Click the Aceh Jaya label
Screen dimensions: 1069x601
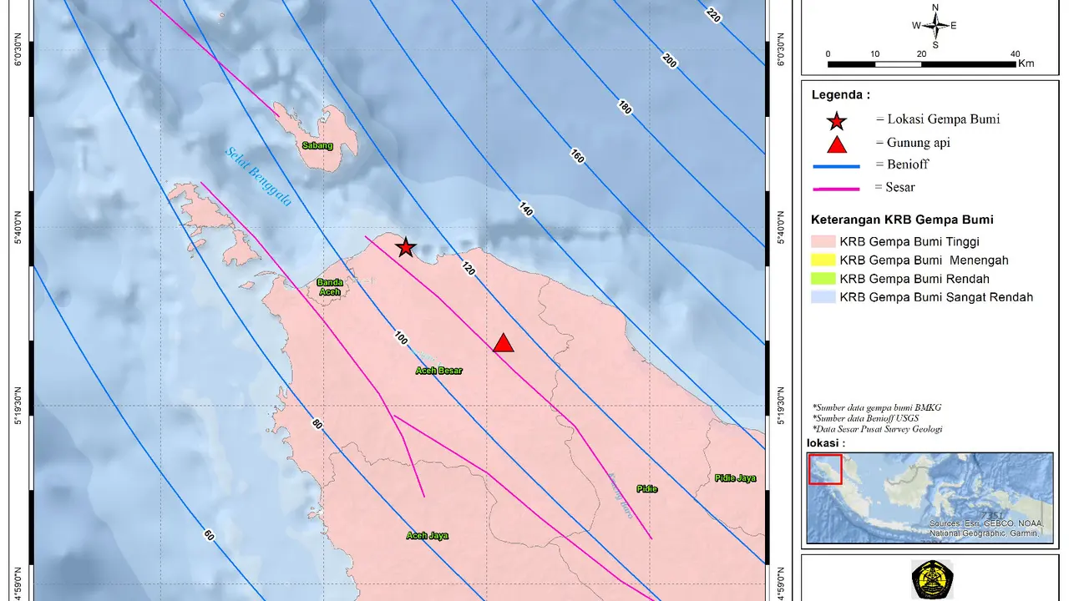(x=428, y=536)
